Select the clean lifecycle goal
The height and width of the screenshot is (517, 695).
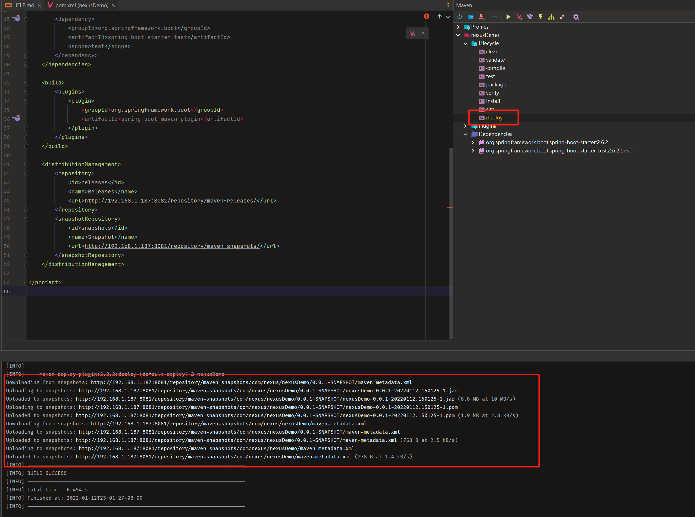492,52
